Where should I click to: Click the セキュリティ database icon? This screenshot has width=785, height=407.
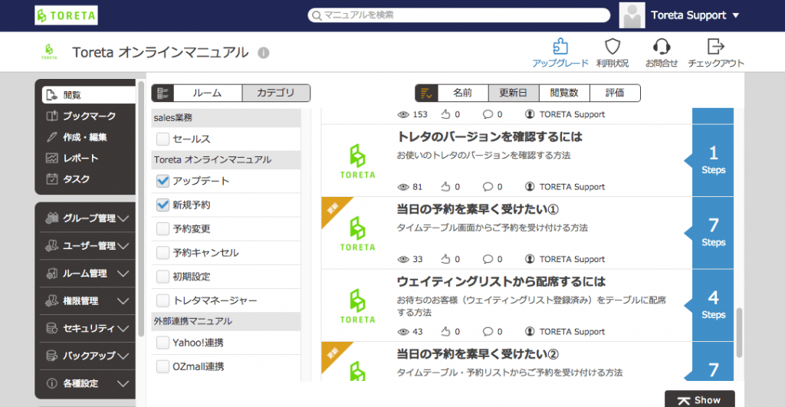coord(52,328)
